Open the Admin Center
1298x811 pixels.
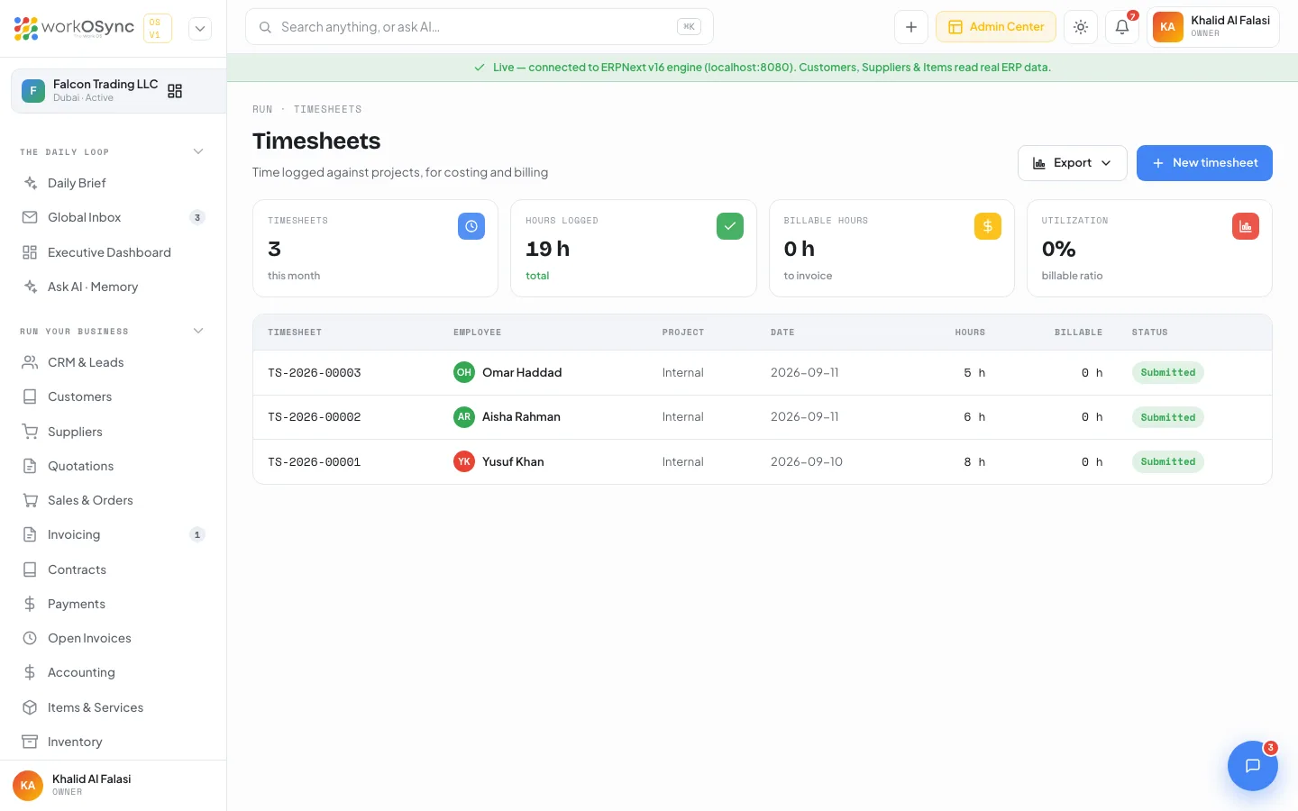tap(996, 27)
